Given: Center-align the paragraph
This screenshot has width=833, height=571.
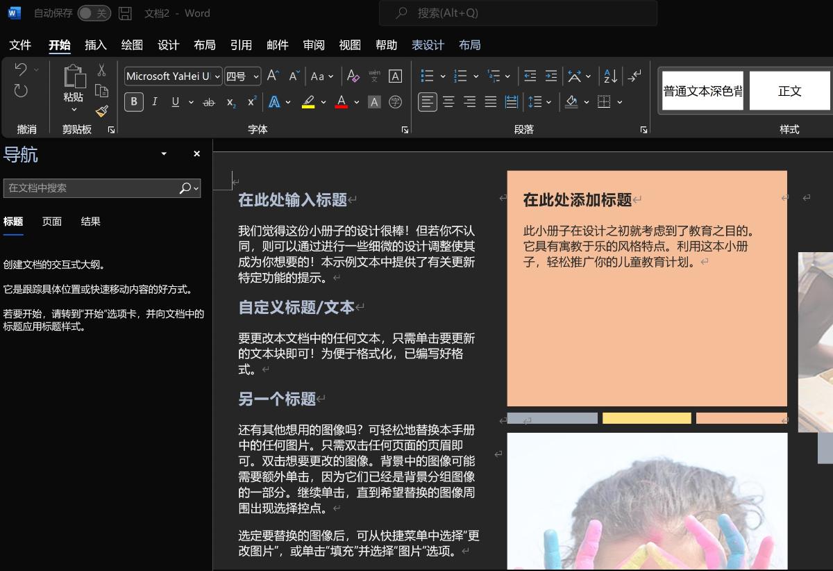Looking at the screenshot, I should (x=448, y=102).
